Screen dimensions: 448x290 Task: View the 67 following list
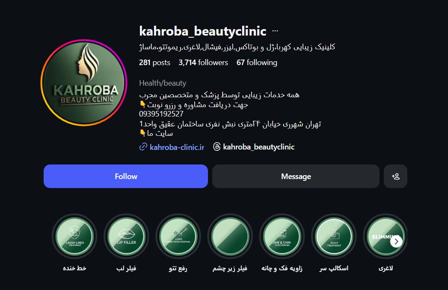tap(257, 63)
